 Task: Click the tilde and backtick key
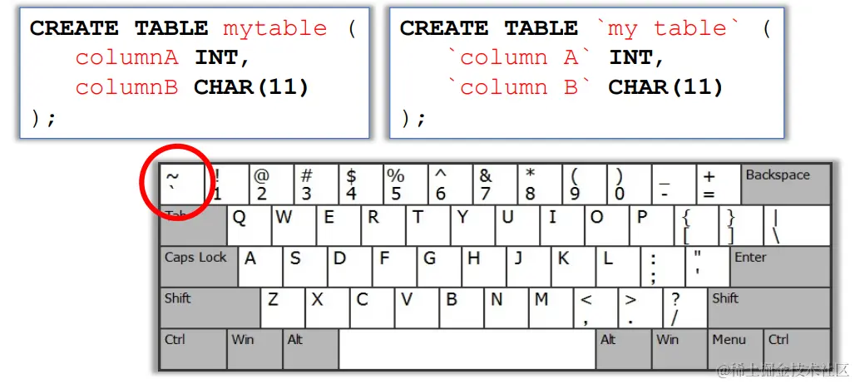[182, 184]
